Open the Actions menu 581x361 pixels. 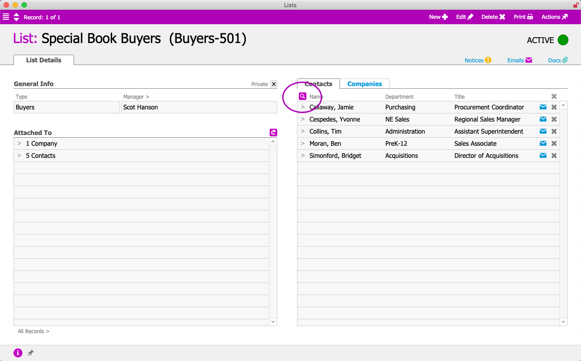tap(555, 17)
